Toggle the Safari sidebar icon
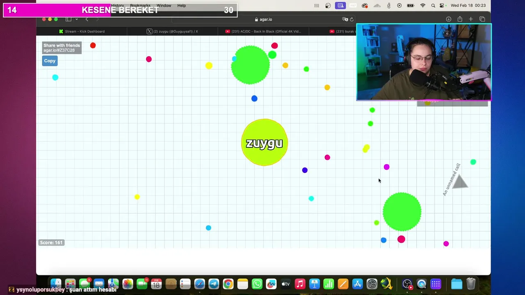 pyautogui.click(x=68, y=19)
